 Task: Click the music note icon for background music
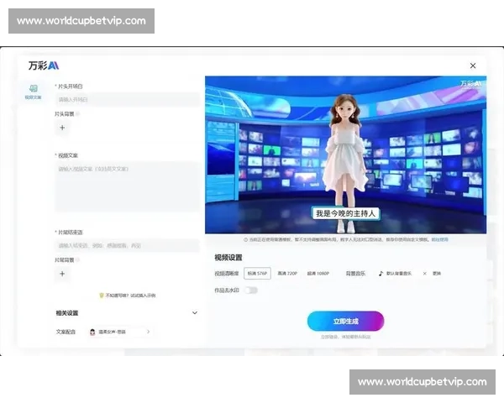tap(381, 274)
